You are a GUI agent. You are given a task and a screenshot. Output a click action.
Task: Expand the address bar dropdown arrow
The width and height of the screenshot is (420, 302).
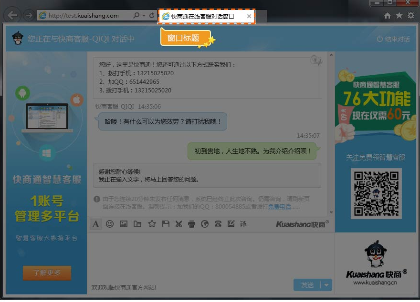(144, 16)
